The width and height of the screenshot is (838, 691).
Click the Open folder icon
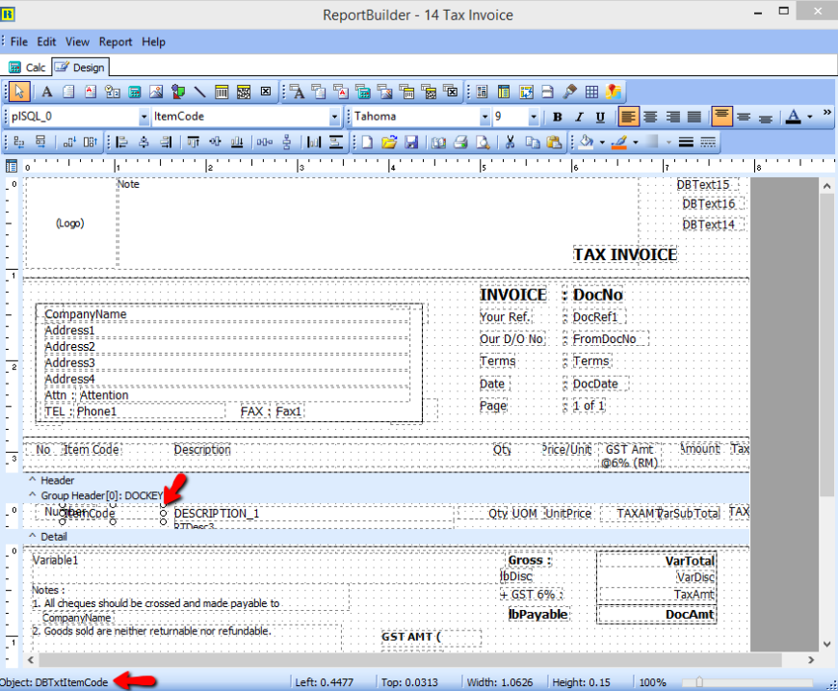pyautogui.click(x=389, y=142)
